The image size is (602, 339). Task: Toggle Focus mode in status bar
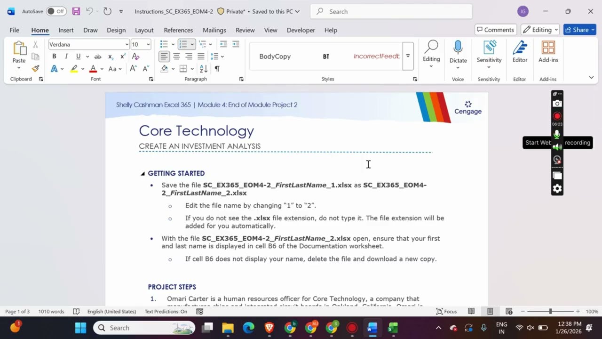coord(446,311)
